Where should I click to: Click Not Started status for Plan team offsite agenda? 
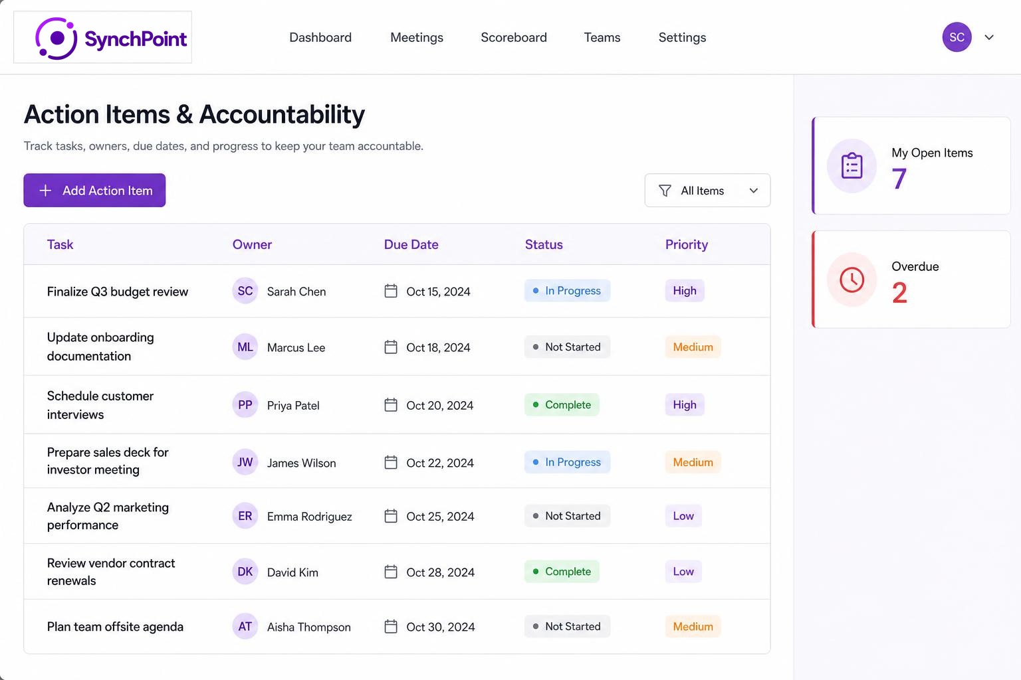pyautogui.click(x=567, y=626)
